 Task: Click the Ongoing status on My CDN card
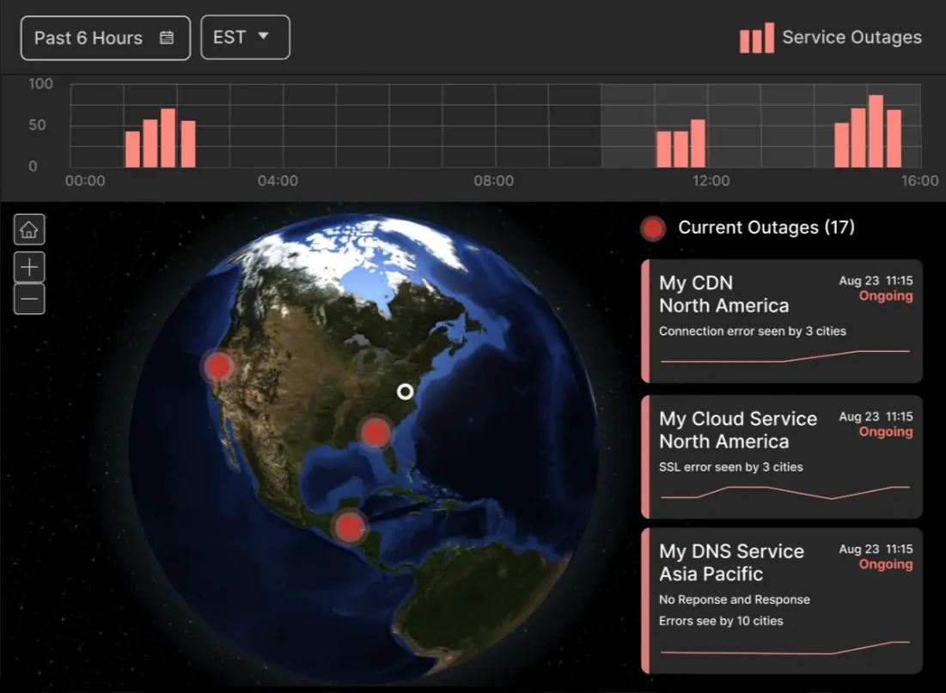click(886, 295)
